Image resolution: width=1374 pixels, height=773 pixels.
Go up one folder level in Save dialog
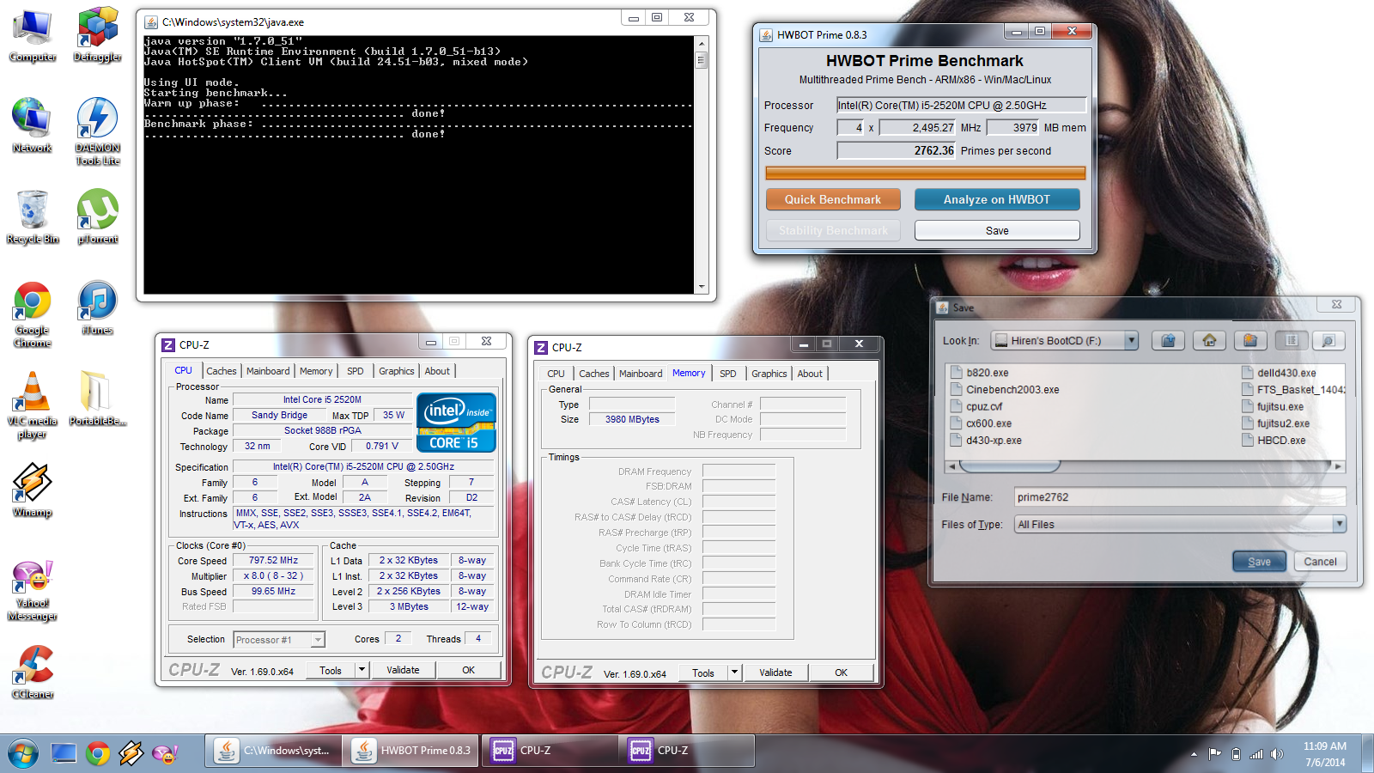1168,341
